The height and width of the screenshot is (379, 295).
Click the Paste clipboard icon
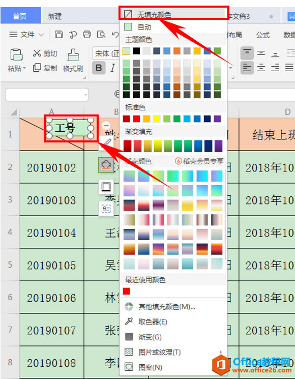point(16,54)
